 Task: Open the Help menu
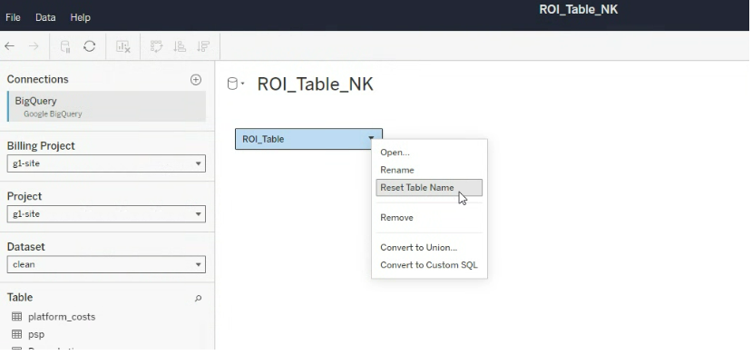click(80, 17)
